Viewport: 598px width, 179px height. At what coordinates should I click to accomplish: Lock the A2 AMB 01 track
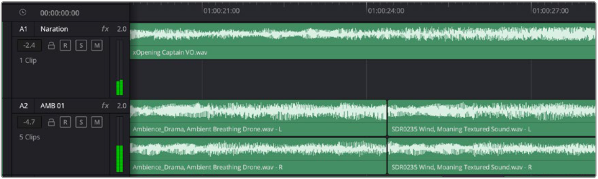pyautogui.click(x=52, y=122)
